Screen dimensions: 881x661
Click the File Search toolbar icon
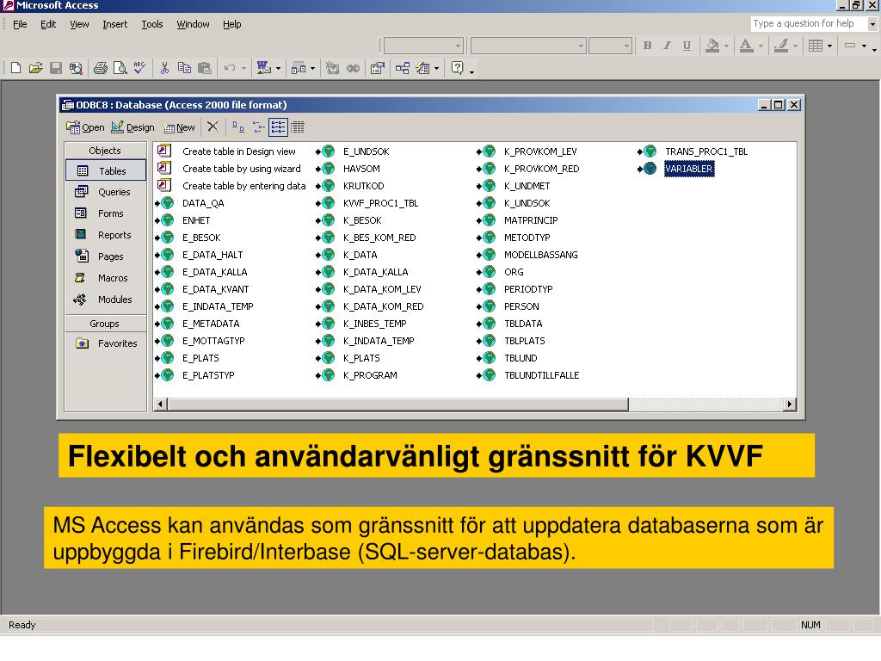tap(76, 68)
